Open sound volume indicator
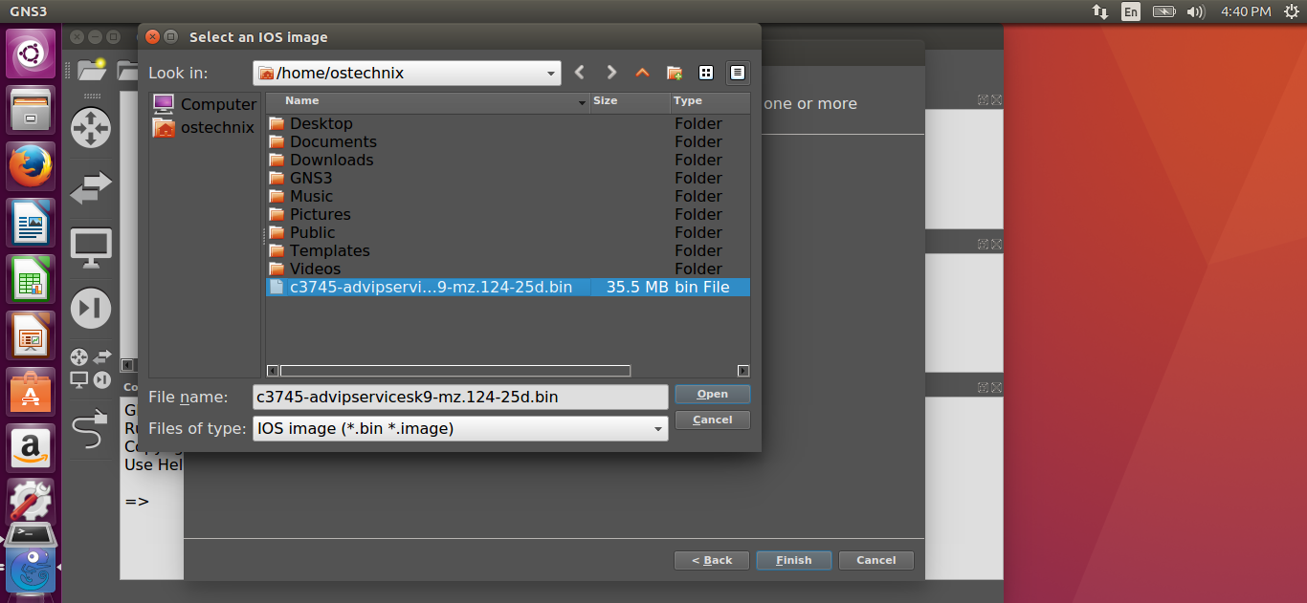The width and height of the screenshot is (1307, 603). [x=1195, y=11]
